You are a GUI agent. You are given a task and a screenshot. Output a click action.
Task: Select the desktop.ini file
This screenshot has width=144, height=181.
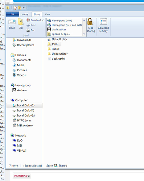[57, 59]
